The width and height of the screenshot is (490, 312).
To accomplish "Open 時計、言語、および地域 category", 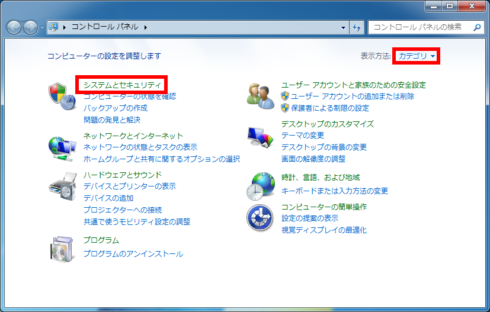I will [x=321, y=178].
